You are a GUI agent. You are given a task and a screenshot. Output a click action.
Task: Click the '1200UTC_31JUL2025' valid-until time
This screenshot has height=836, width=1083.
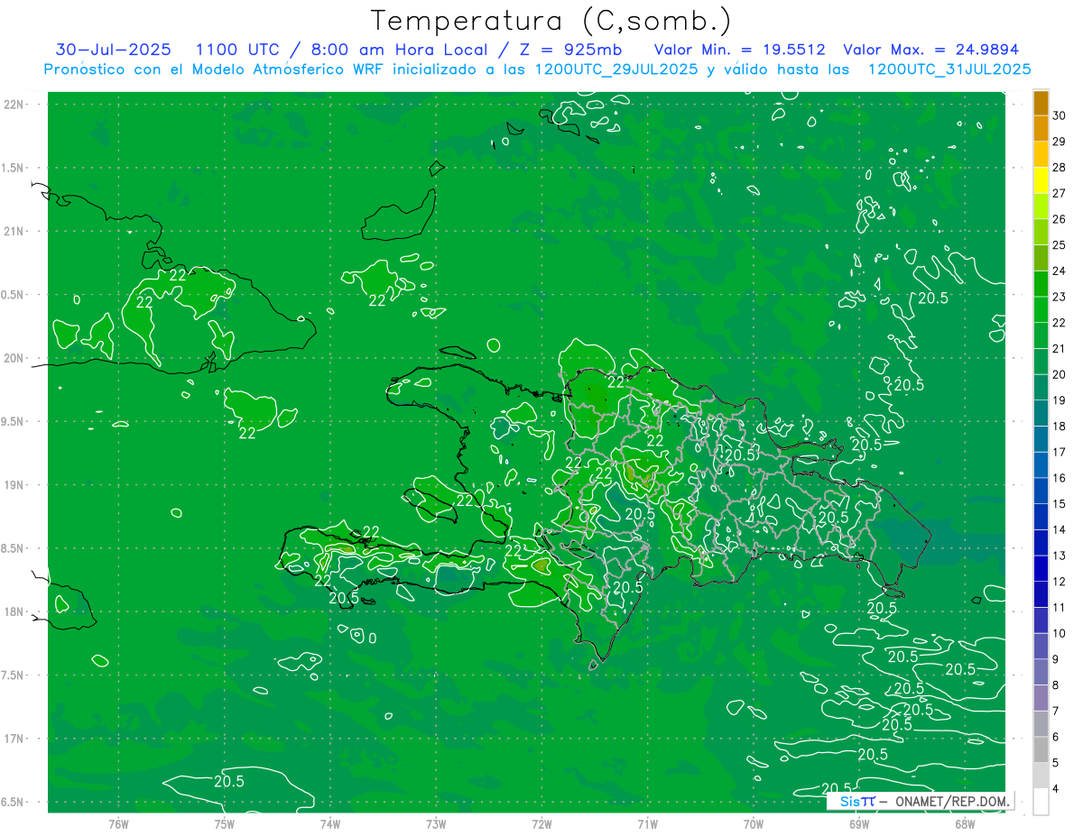(949, 69)
